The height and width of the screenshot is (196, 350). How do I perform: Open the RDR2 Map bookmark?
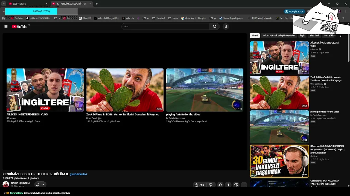[x=260, y=18]
